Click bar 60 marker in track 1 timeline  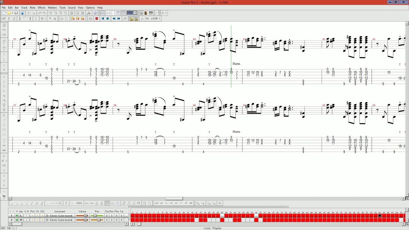tap(380, 216)
